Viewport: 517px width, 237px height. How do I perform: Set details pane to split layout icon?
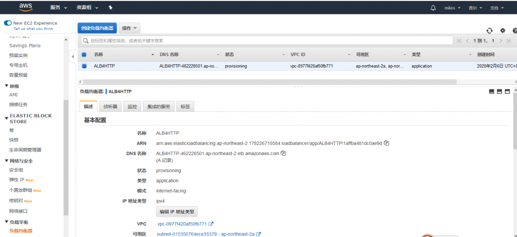[499, 91]
